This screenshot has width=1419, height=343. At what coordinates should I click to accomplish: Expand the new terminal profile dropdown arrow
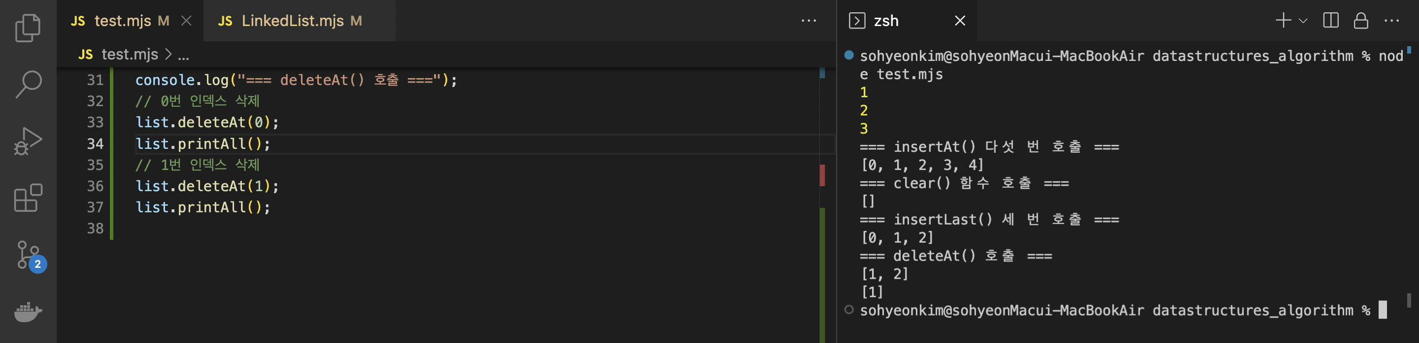pyautogui.click(x=1303, y=21)
